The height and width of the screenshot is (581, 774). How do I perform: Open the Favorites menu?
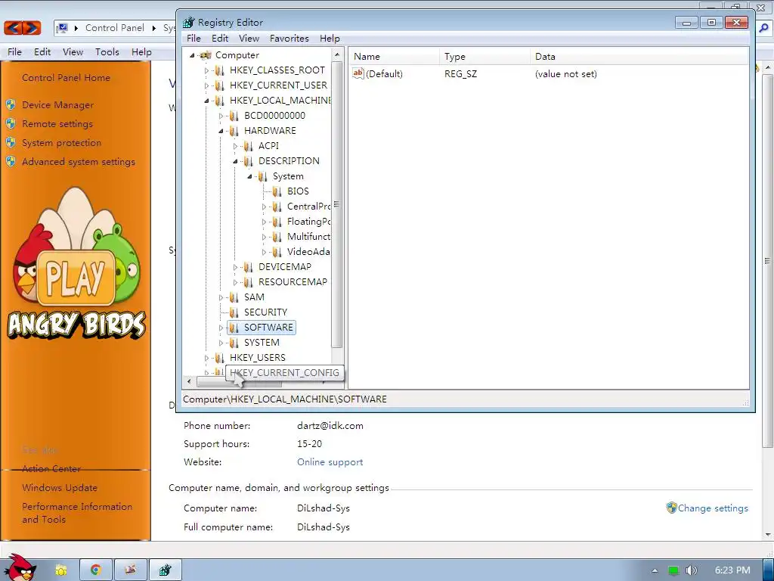pos(289,39)
